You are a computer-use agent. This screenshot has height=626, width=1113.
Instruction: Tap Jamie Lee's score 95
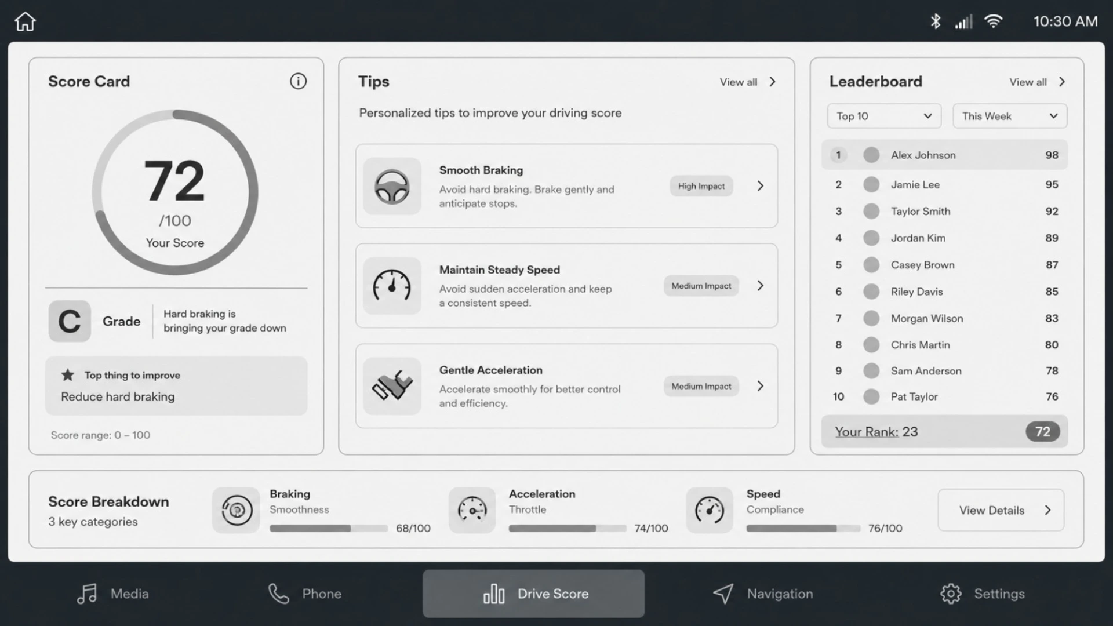[x=1052, y=184]
